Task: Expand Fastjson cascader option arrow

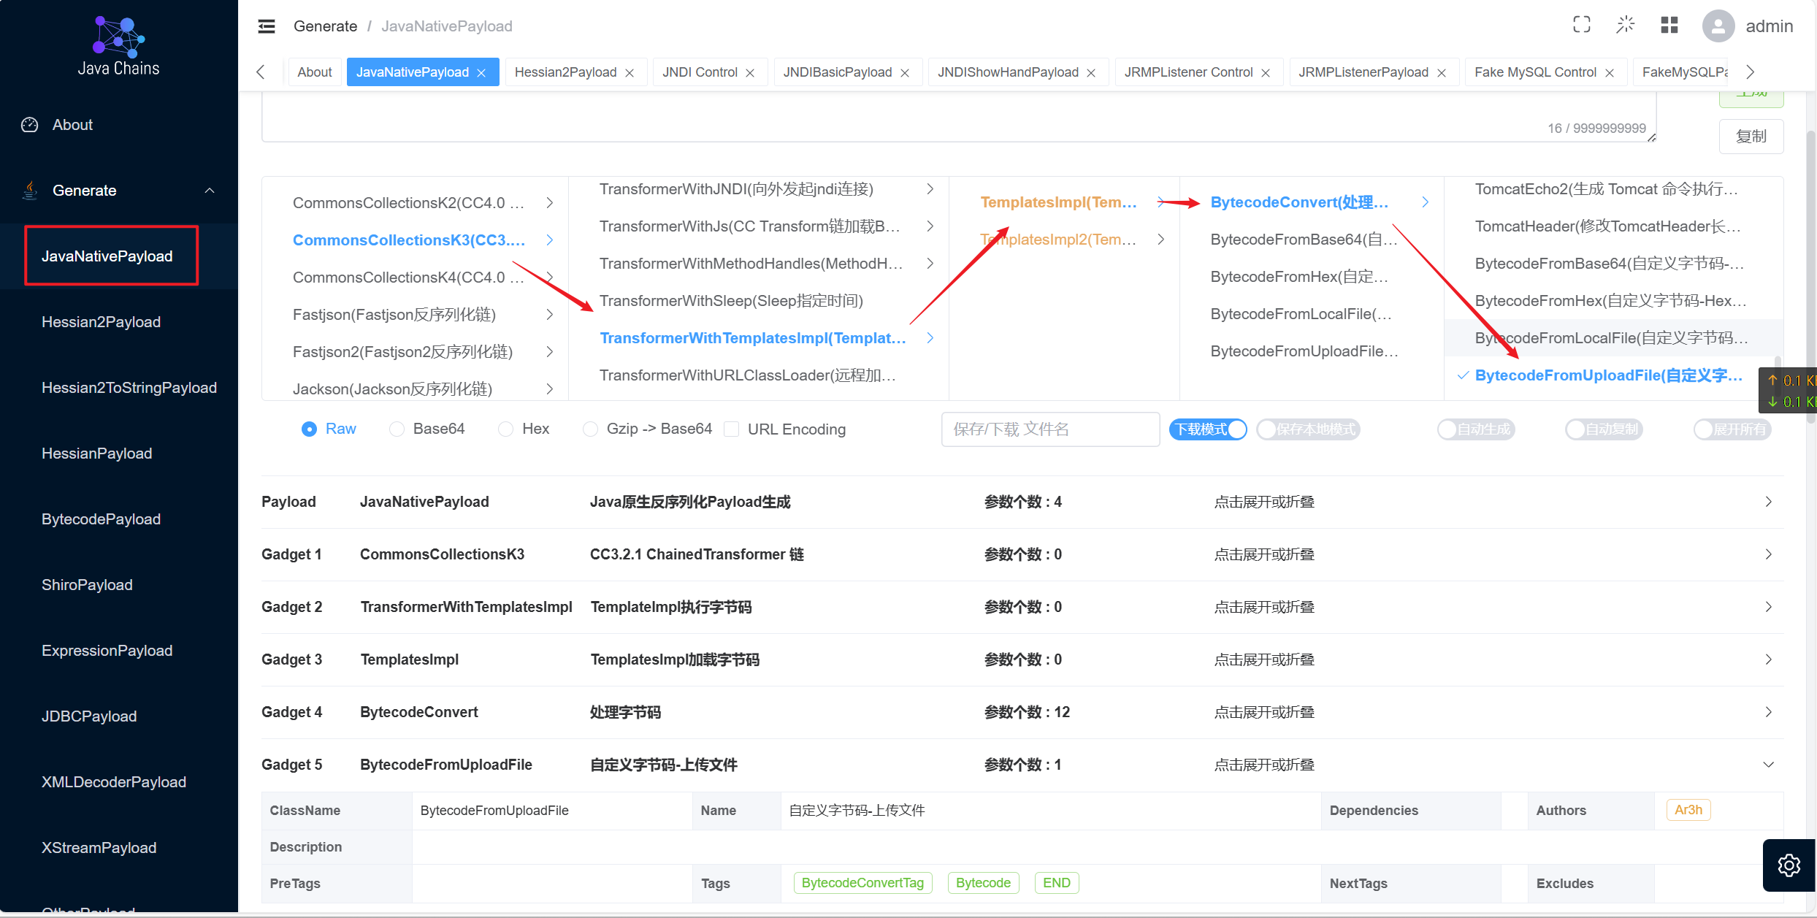Action: point(550,315)
